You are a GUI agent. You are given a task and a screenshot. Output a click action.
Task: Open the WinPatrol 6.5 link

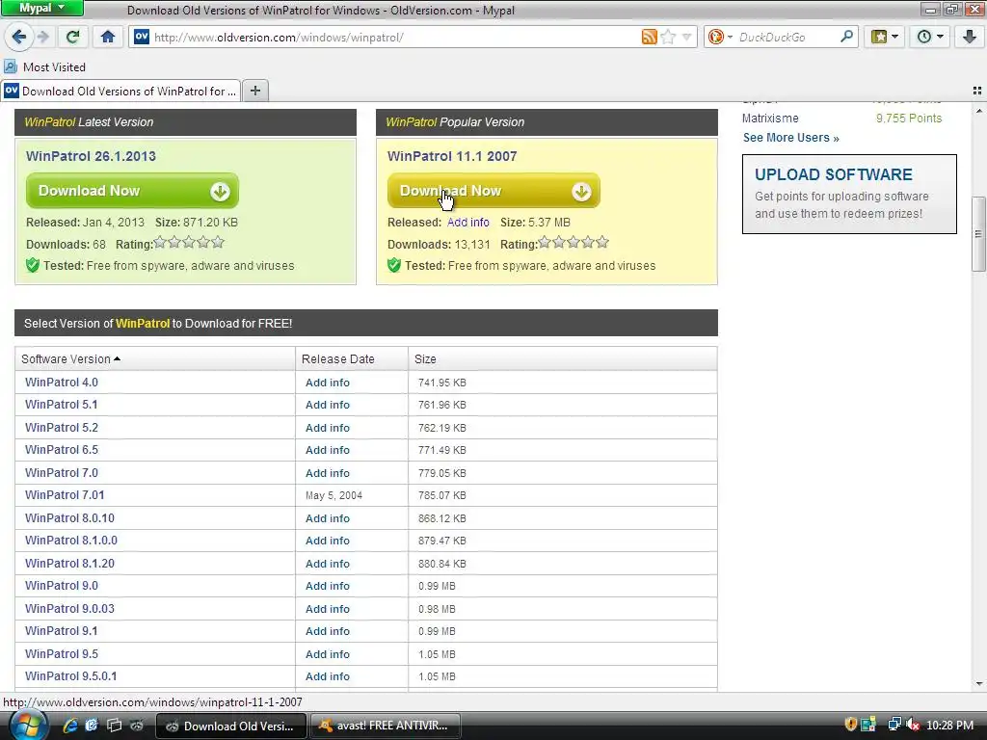62,450
